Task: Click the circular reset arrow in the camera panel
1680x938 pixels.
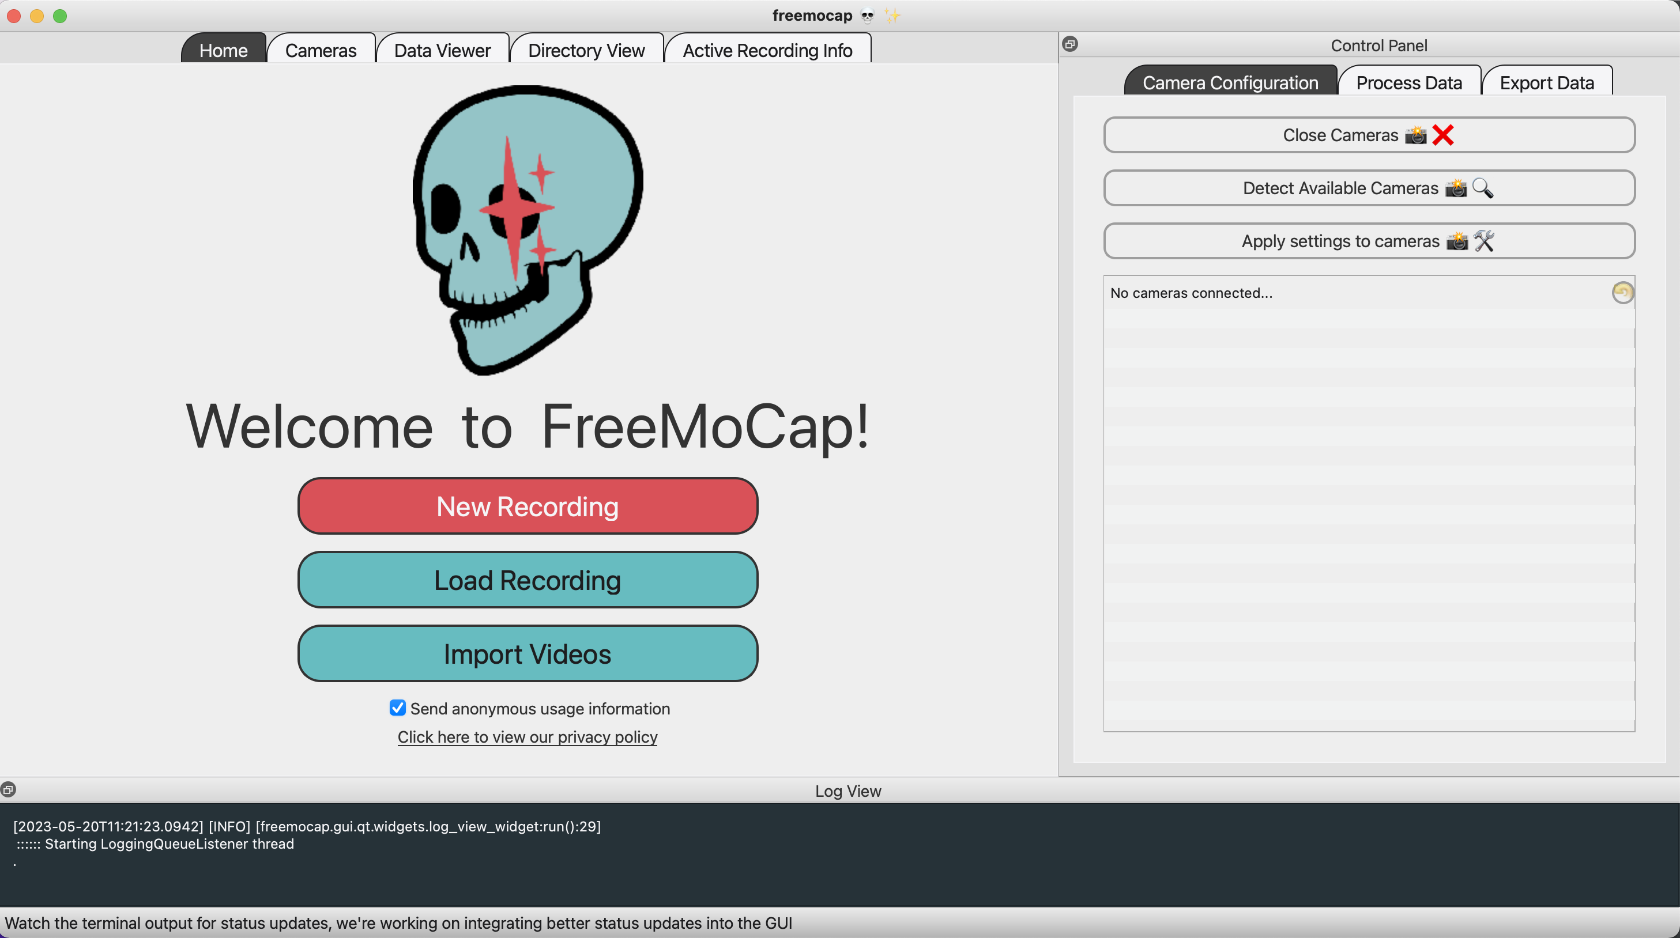Action: tap(1622, 293)
